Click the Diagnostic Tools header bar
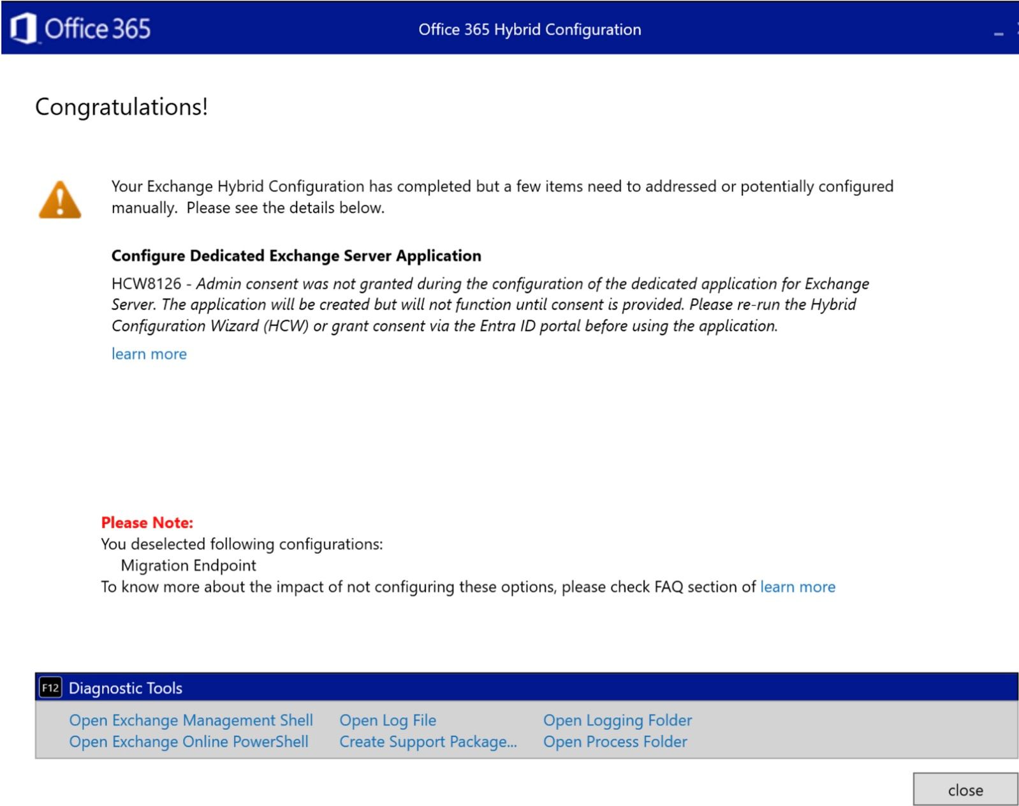Image resolution: width=1019 pixels, height=806 pixels. pos(527,687)
